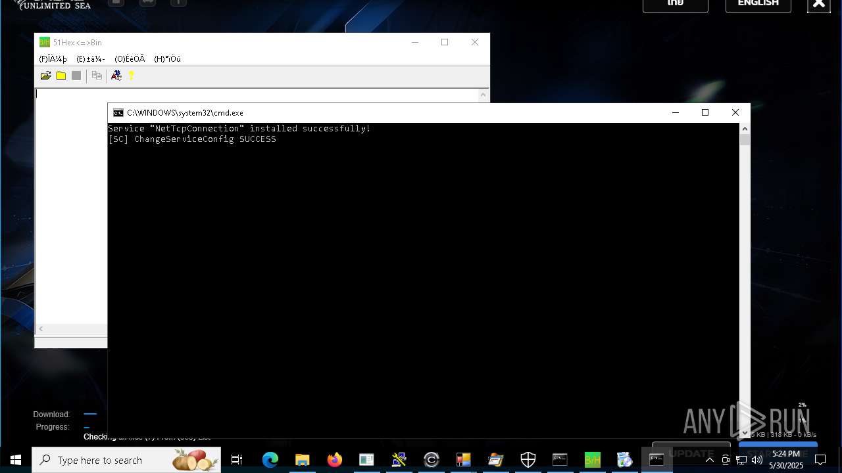Image resolution: width=842 pixels, height=473 pixels.
Task: Open the Windows Start menu
Action: coord(16,460)
